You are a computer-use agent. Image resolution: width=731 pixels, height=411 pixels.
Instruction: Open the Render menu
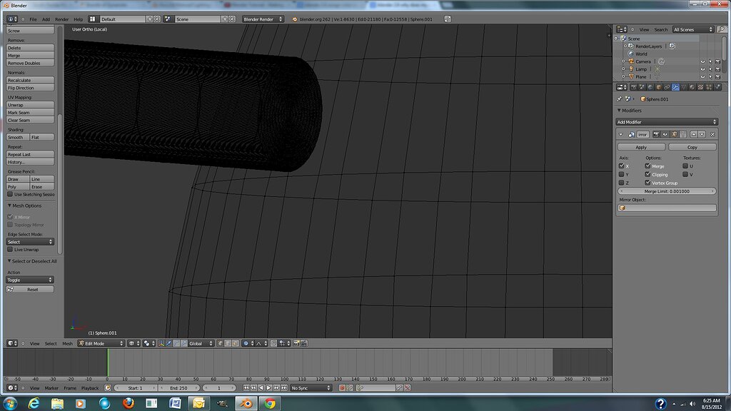coord(61,19)
